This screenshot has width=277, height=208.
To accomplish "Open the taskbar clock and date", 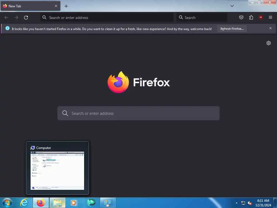I will [x=263, y=203].
